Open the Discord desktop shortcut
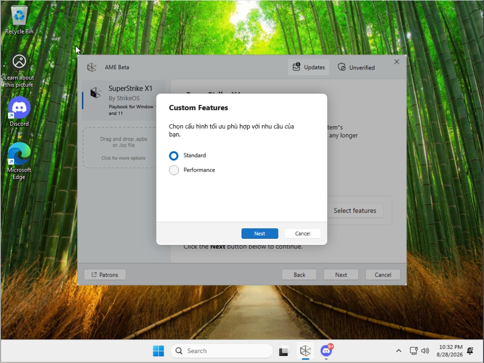The height and width of the screenshot is (363, 484). click(19, 112)
